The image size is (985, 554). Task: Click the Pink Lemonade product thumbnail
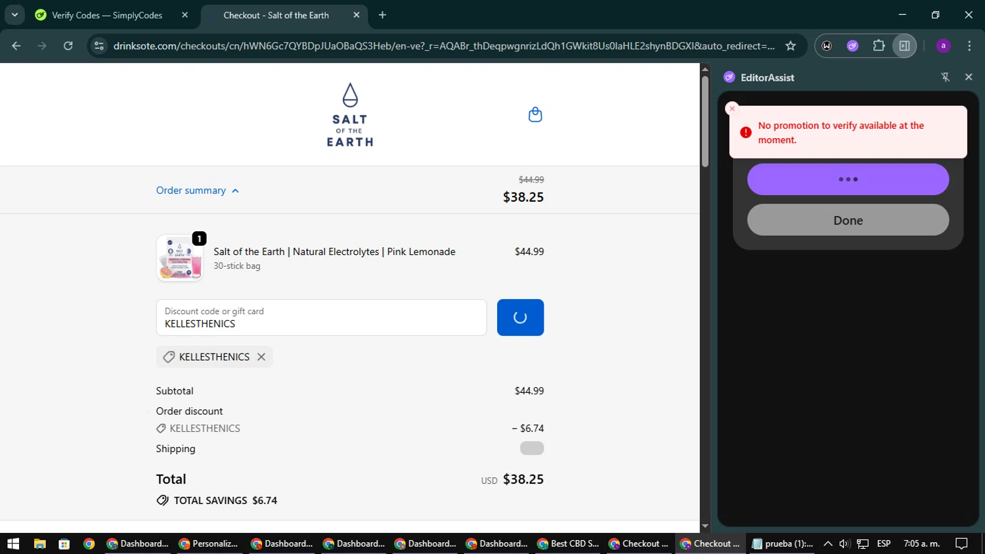179,258
